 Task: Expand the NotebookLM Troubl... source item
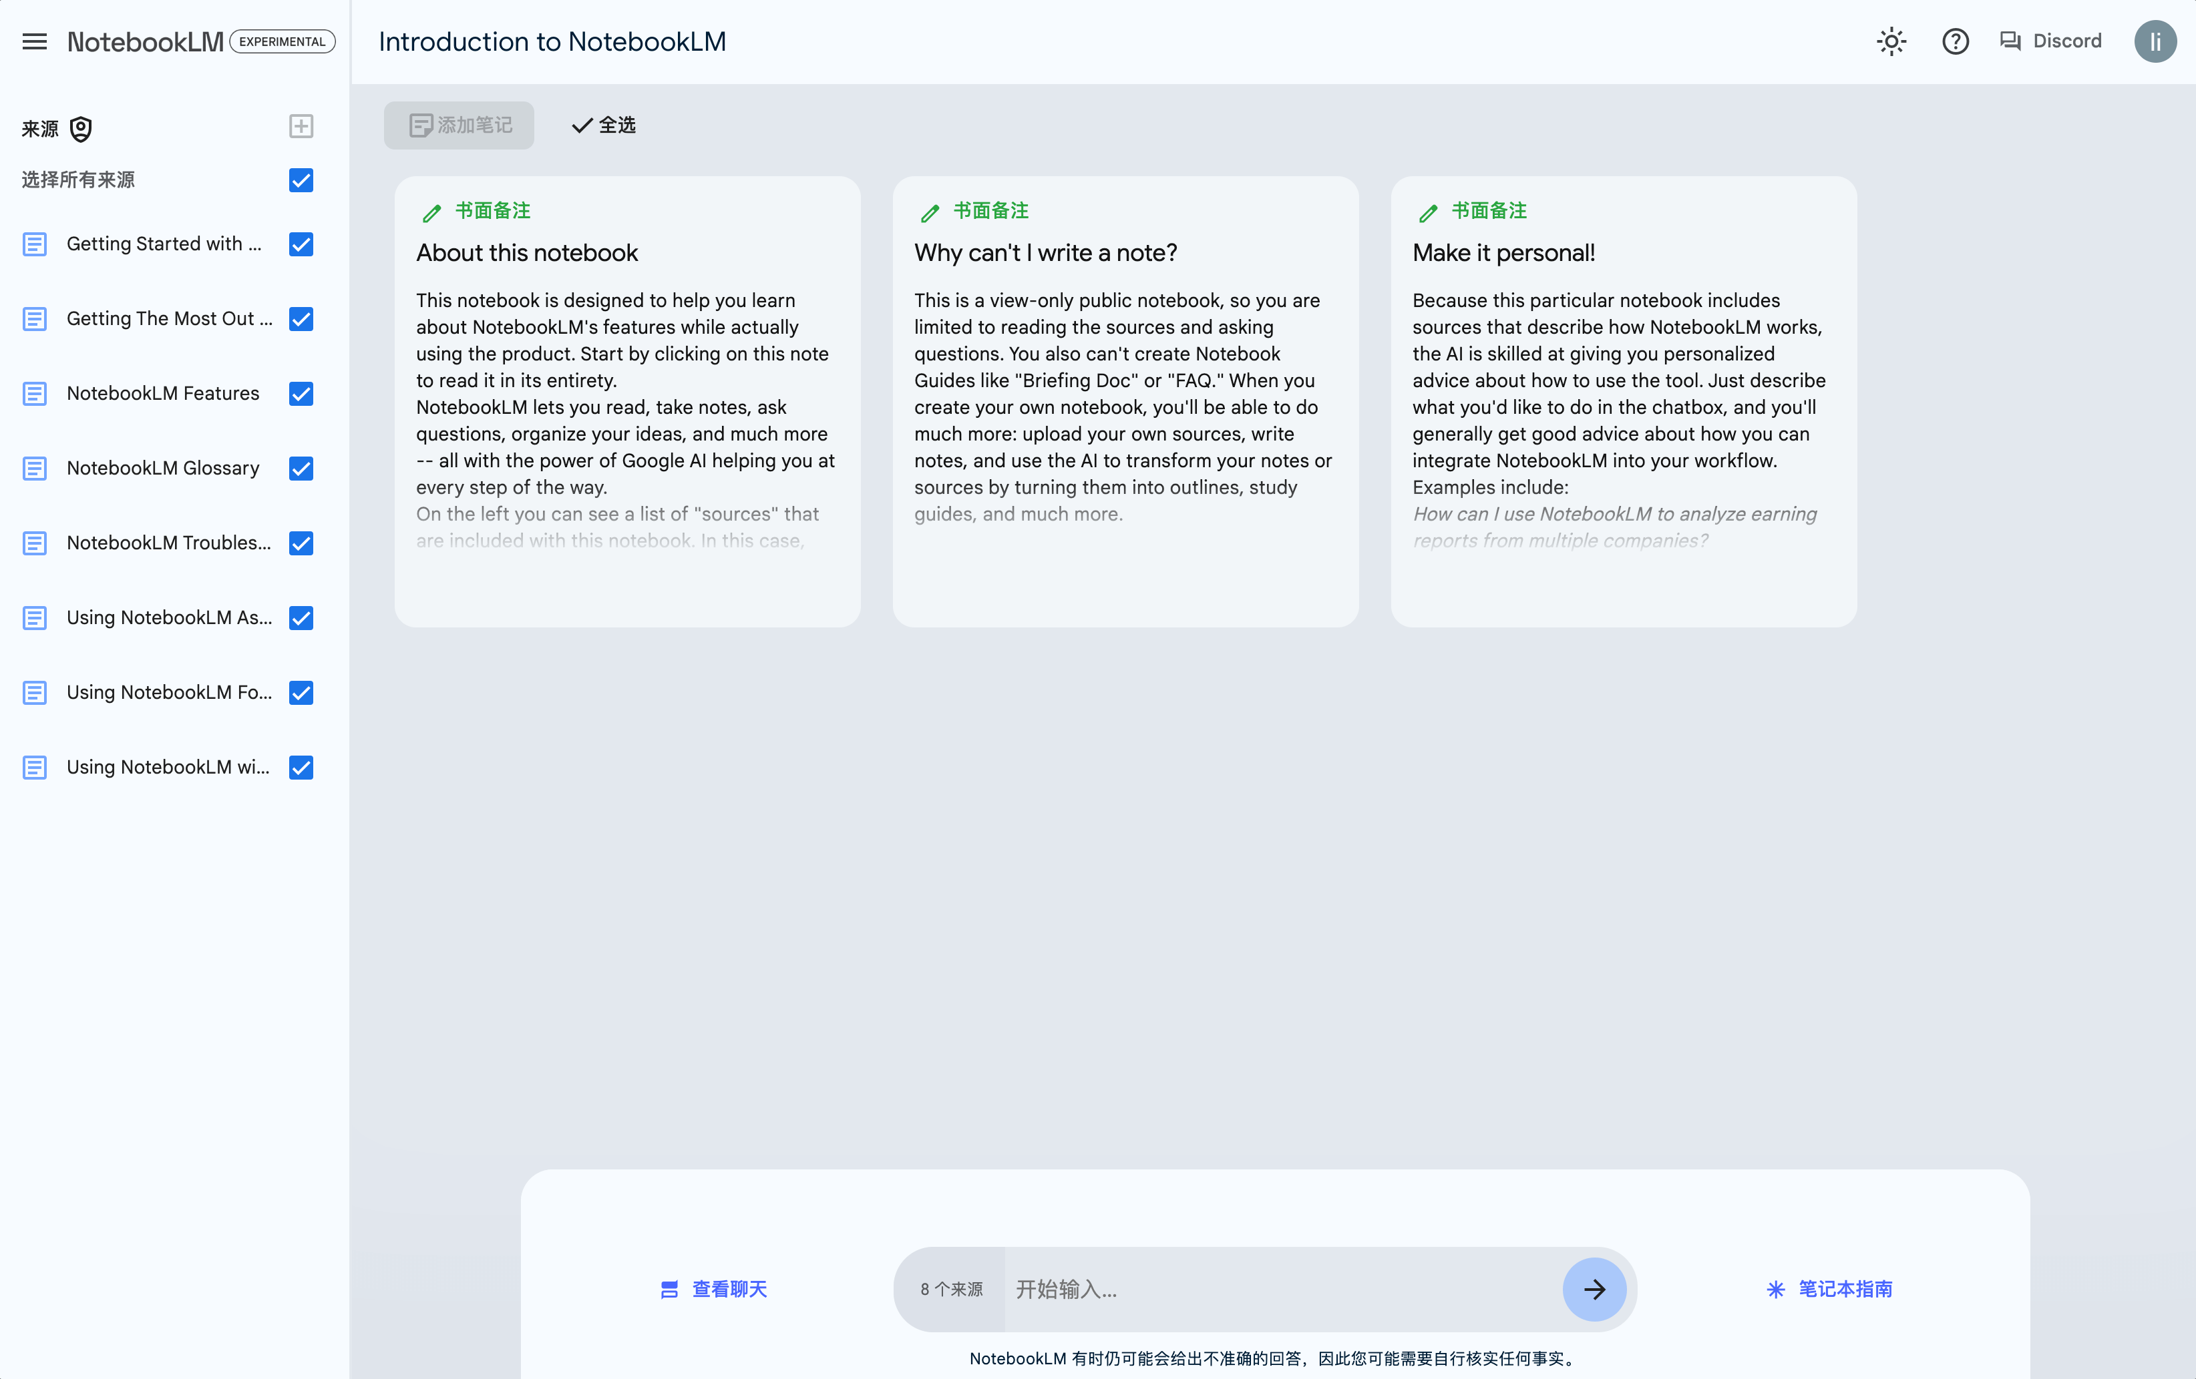(167, 543)
